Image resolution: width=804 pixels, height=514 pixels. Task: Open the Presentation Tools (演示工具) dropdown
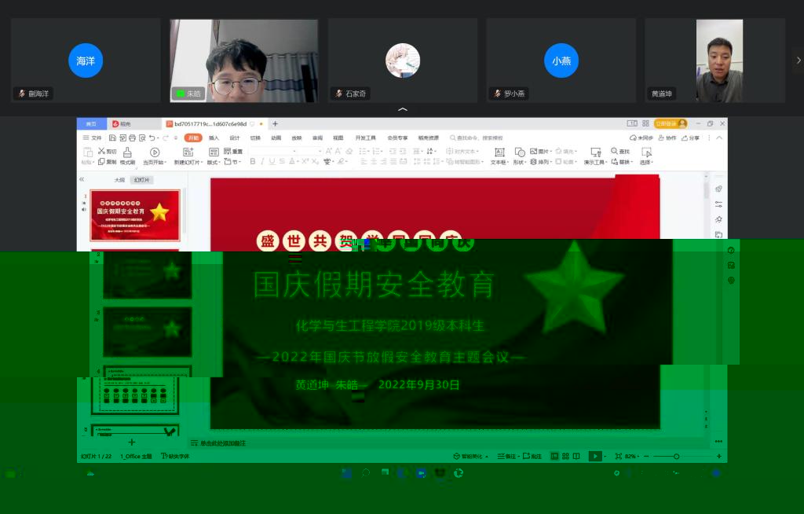click(x=595, y=162)
